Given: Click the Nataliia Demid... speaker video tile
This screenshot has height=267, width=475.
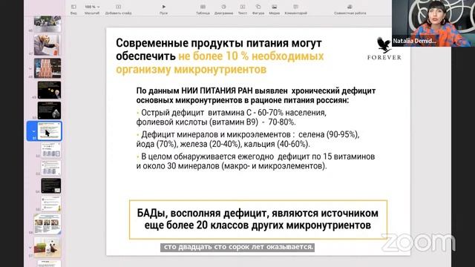Looking at the screenshot, I should click(x=433, y=23).
